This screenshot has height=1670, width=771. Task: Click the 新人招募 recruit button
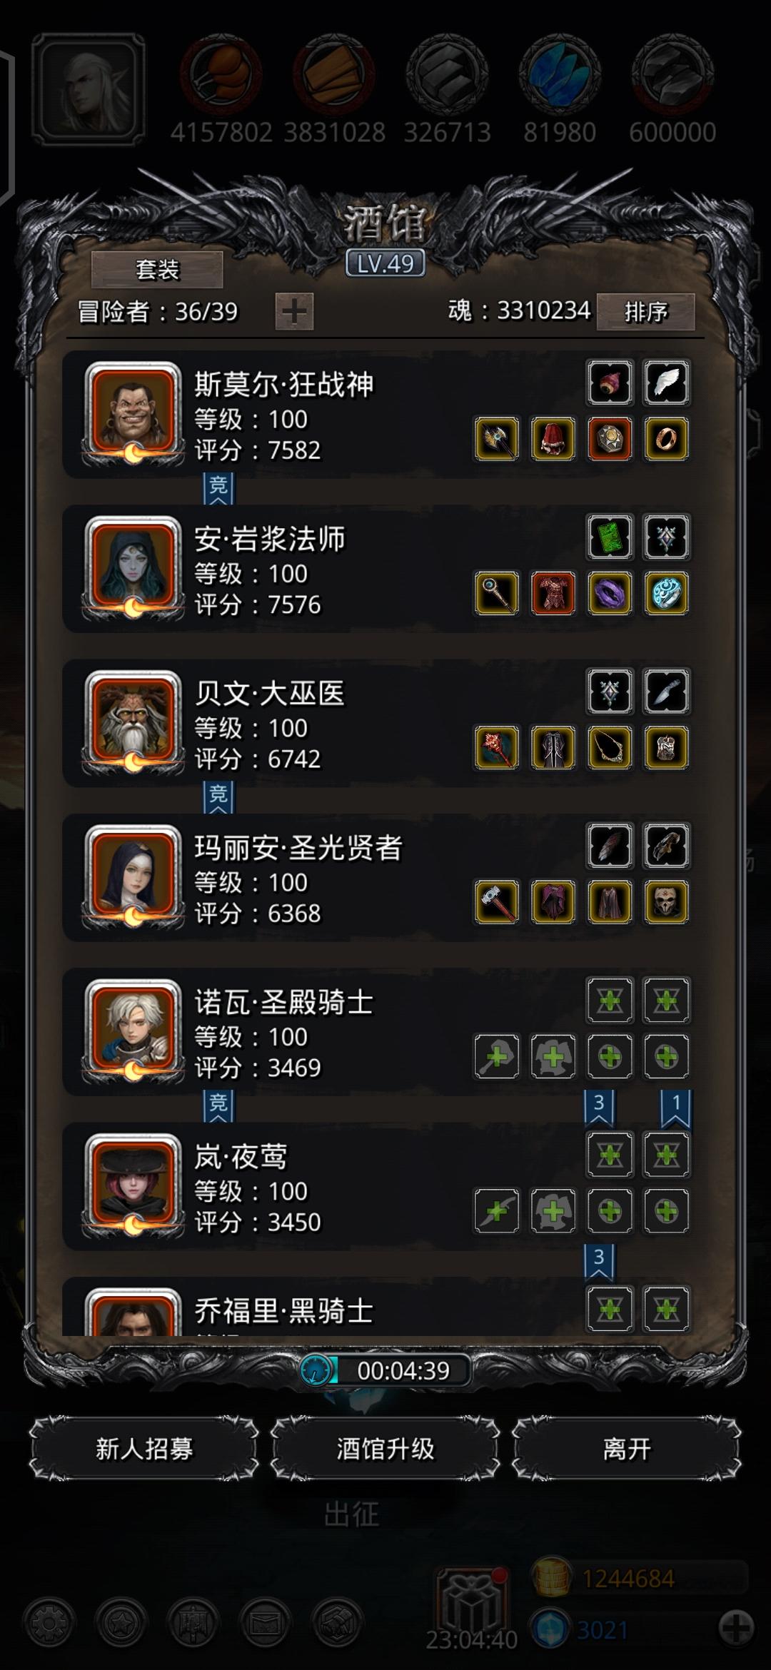click(x=143, y=1449)
